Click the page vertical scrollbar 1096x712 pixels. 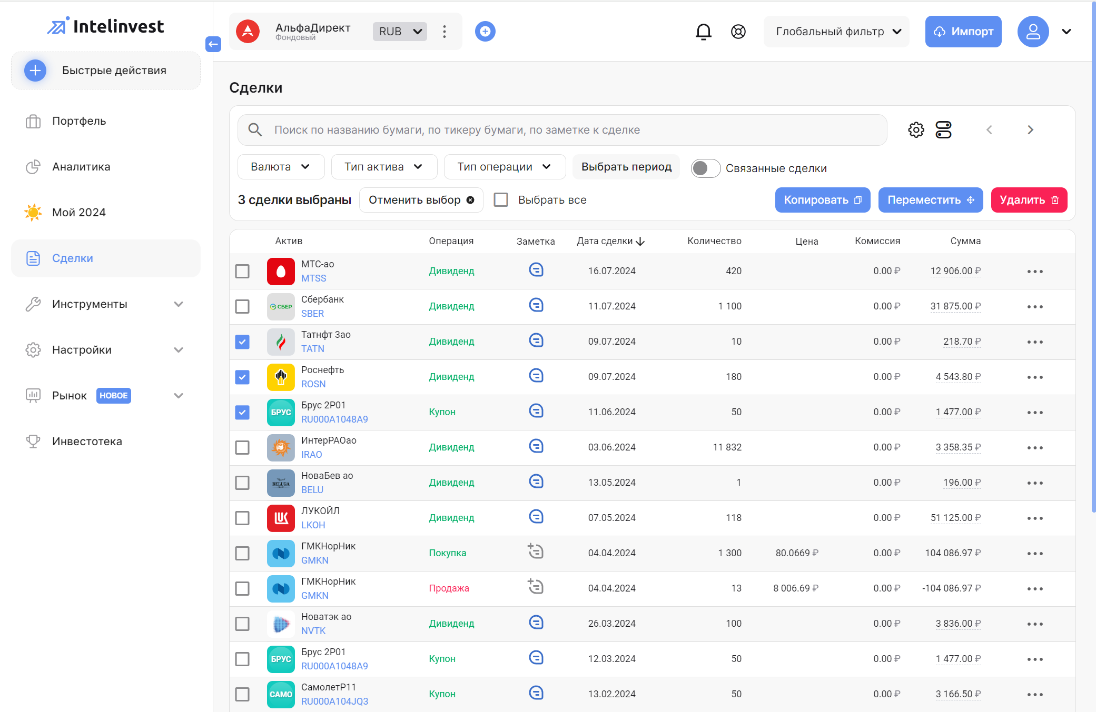pyautogui.click(x=1093, y=257)
